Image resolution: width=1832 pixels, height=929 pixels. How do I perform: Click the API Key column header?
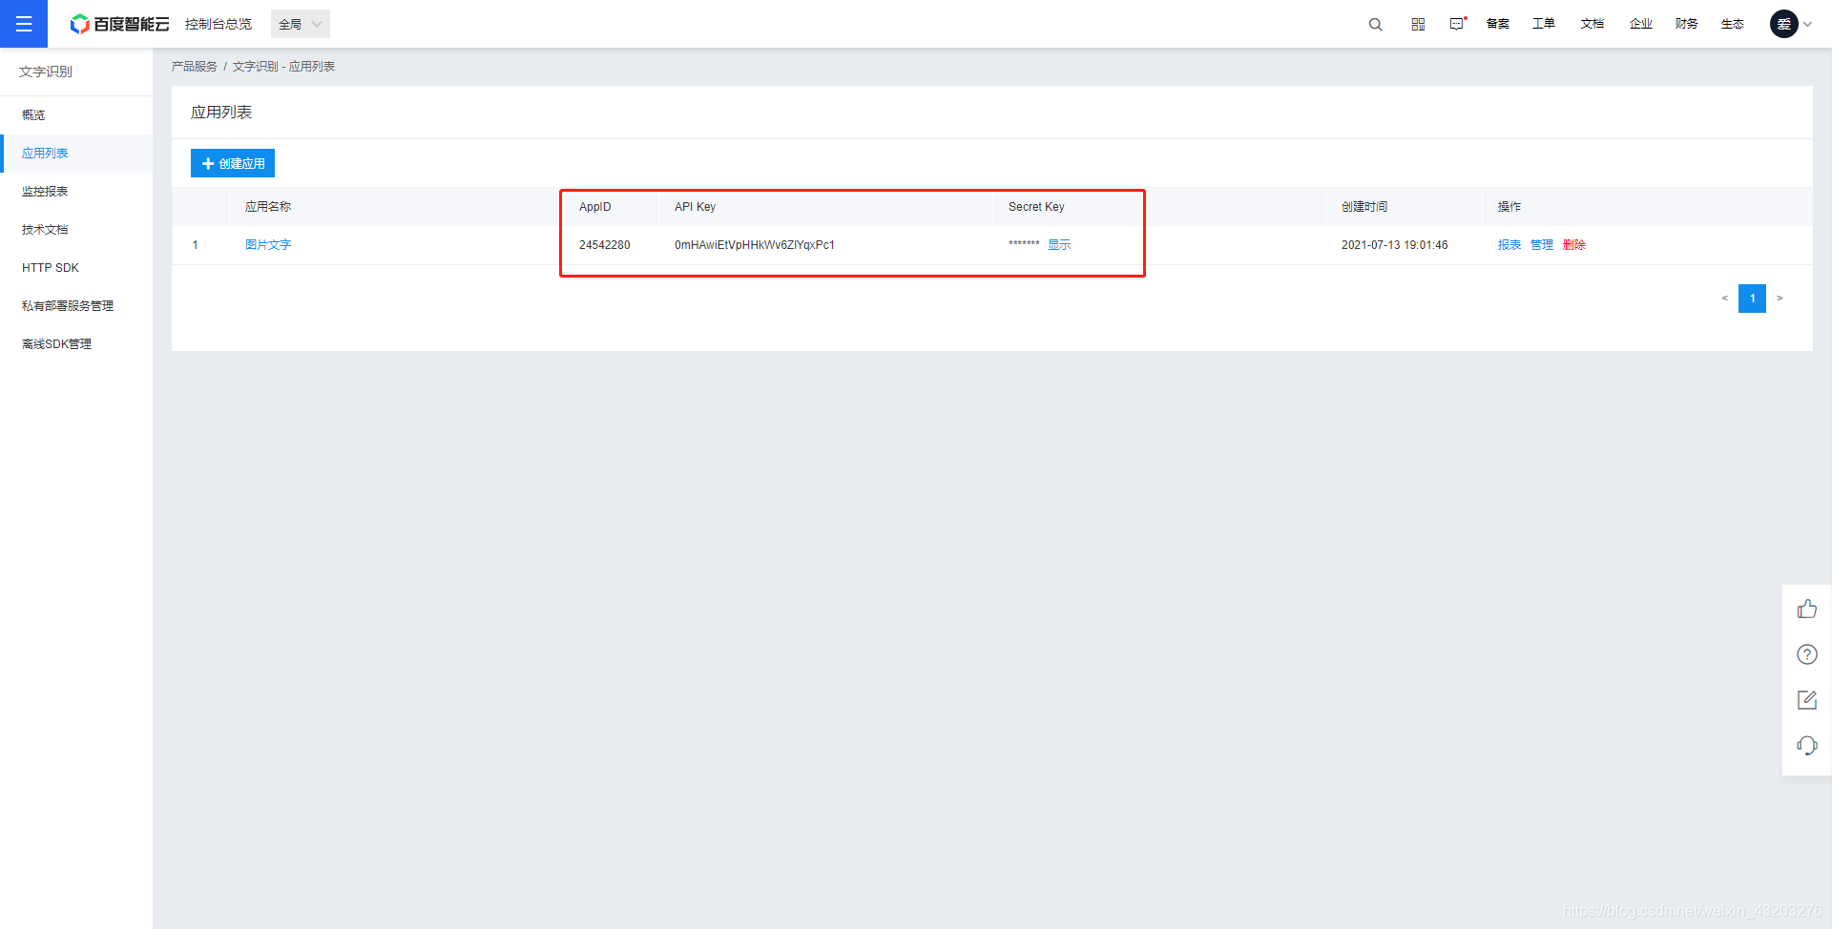695,207
